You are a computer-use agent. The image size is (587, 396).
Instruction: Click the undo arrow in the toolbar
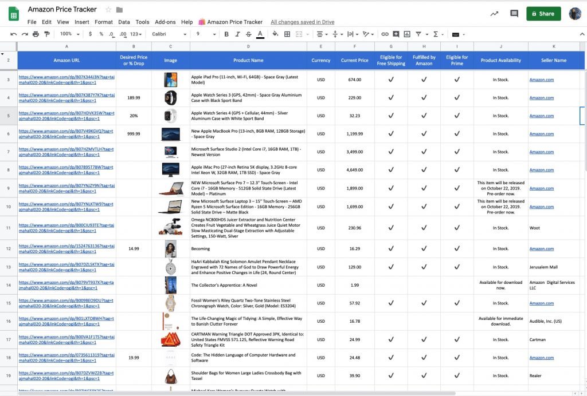click(14, 34)
